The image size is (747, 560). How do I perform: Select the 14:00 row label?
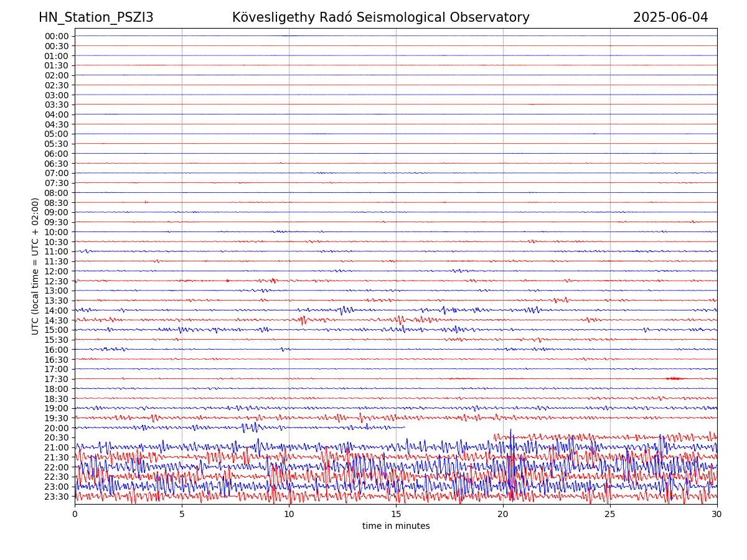(x=57, y=310)
